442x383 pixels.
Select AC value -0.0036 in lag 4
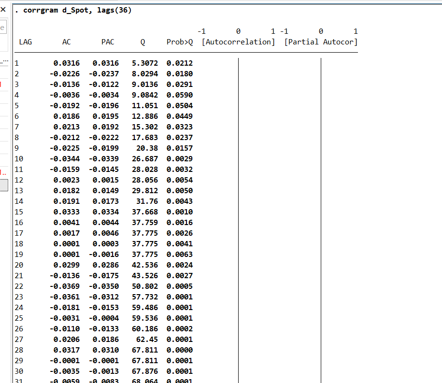coord(65,95)
